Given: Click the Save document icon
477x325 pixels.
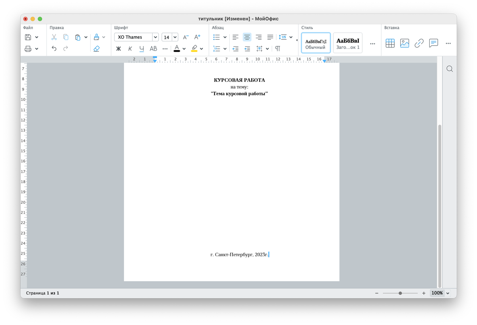Looking at the screenshot, I should pyautogui.click(x=28, y=37).
